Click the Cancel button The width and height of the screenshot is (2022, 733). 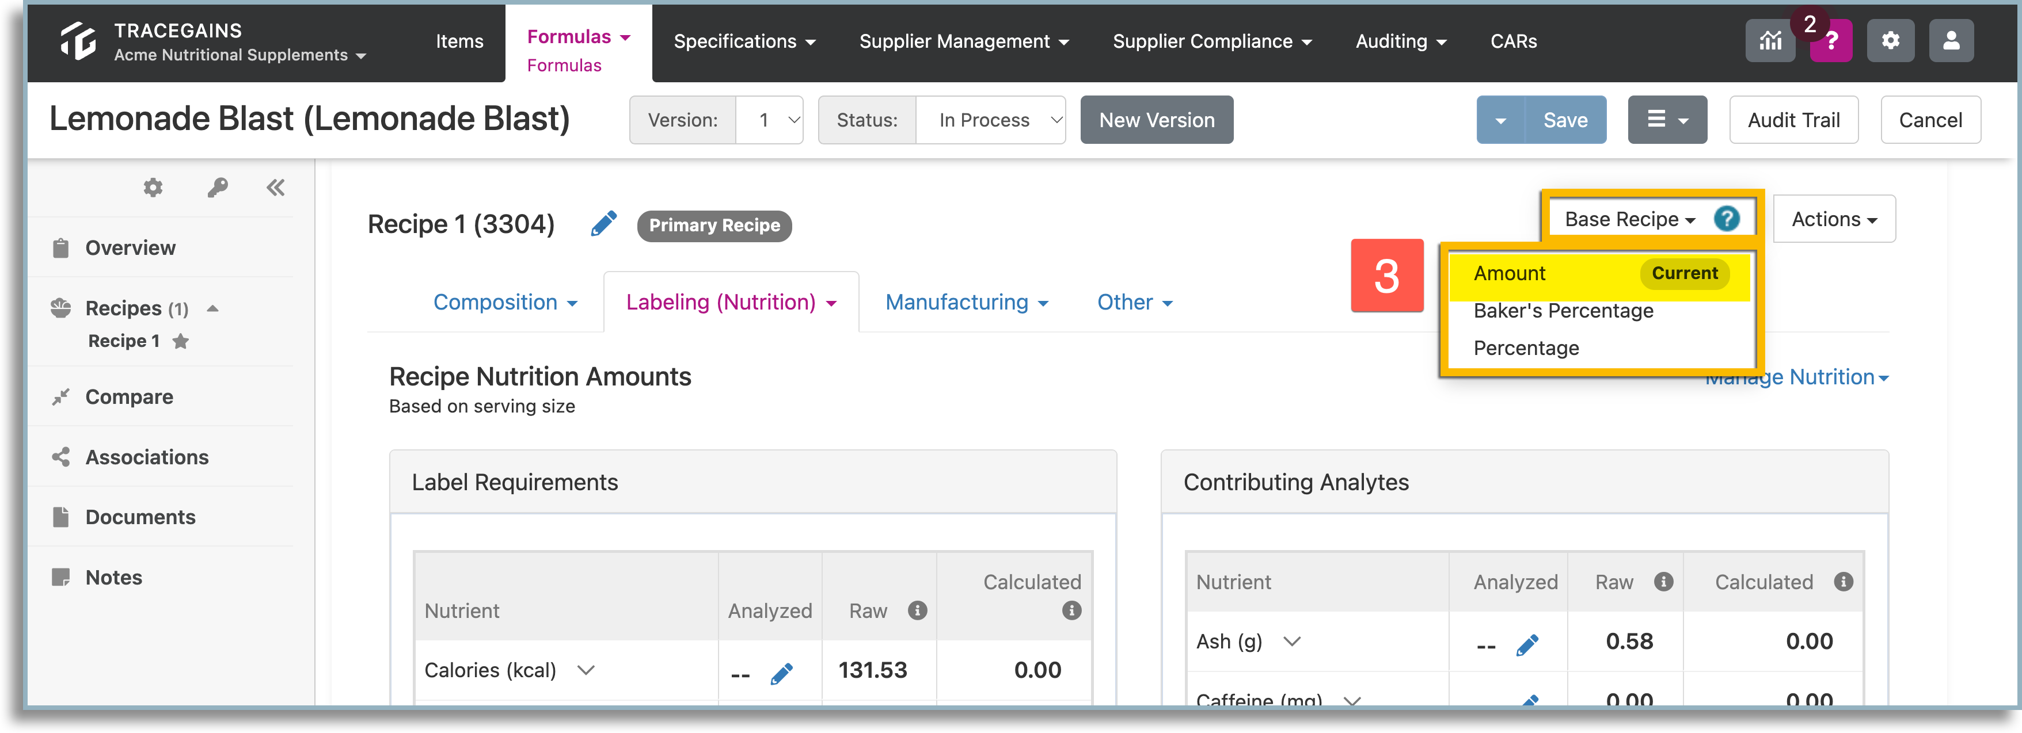[x=1930, y=120]
